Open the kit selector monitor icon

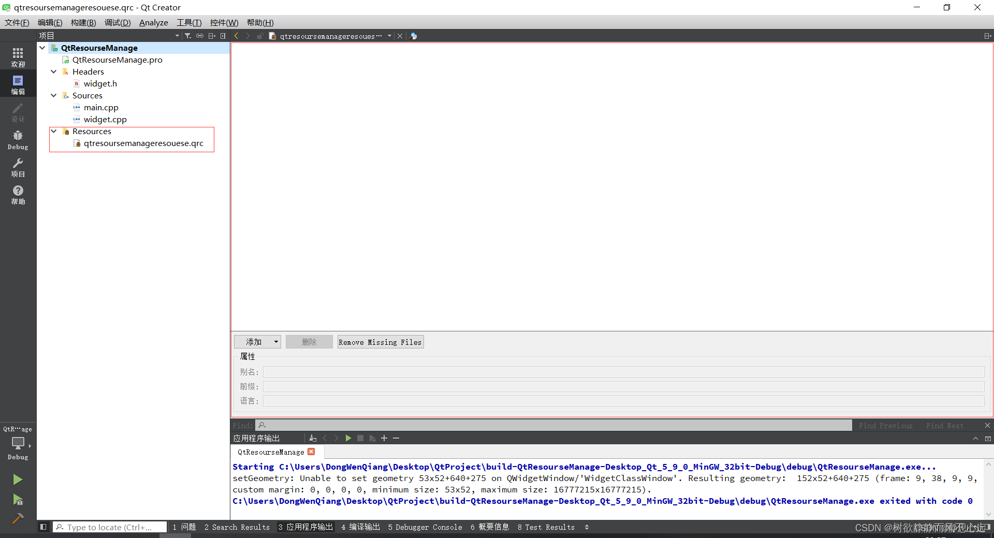coord(18,444)
